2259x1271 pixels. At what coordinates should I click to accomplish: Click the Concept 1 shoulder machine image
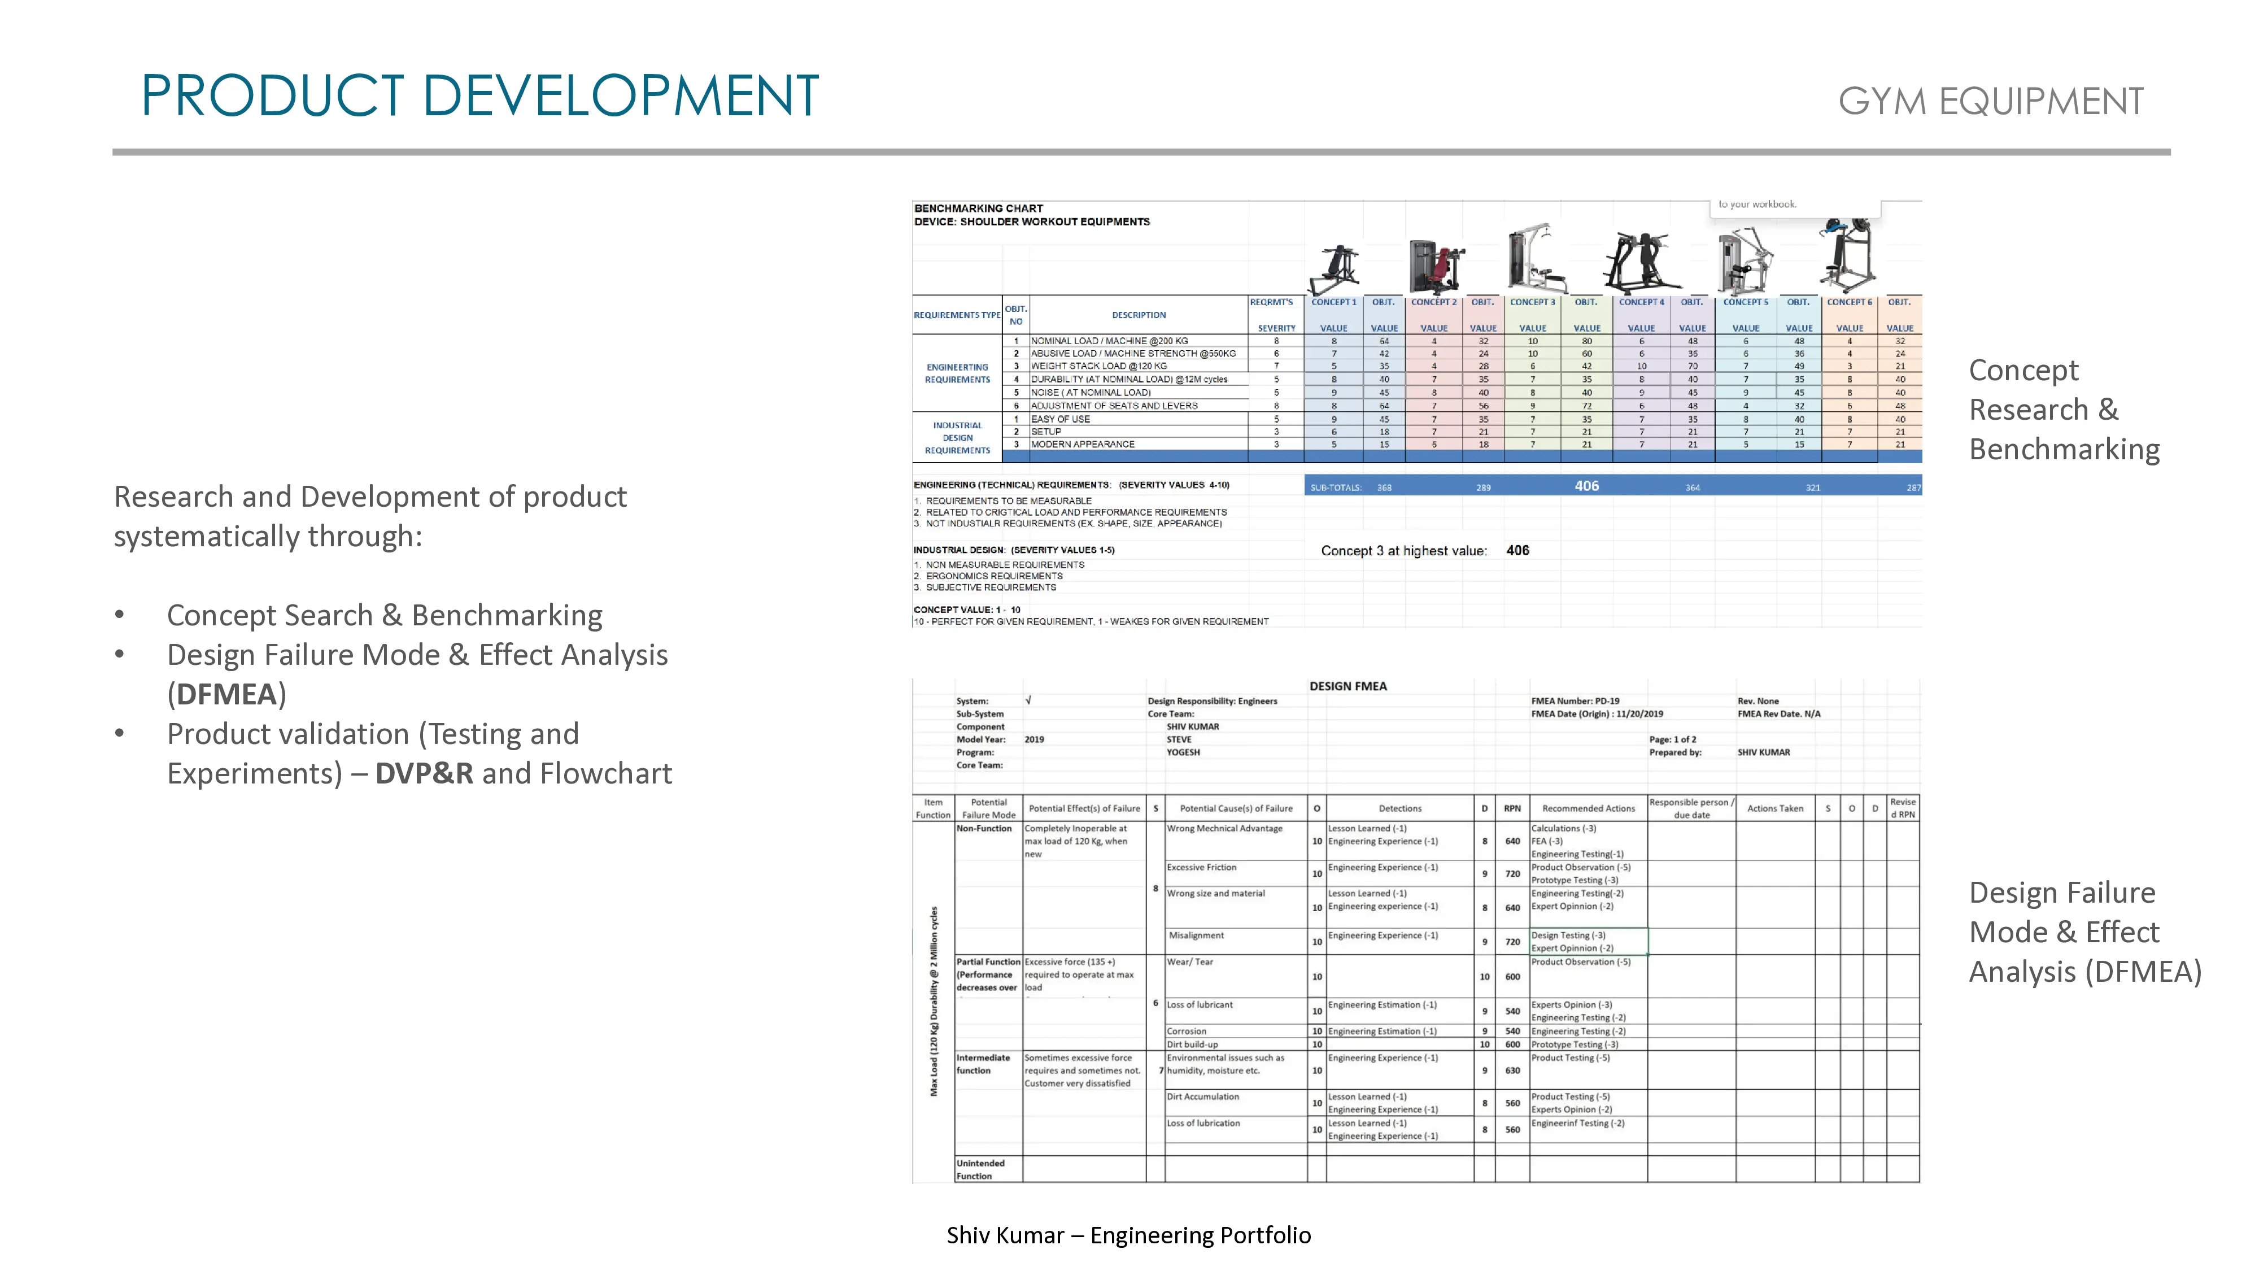click(1334, 270)
